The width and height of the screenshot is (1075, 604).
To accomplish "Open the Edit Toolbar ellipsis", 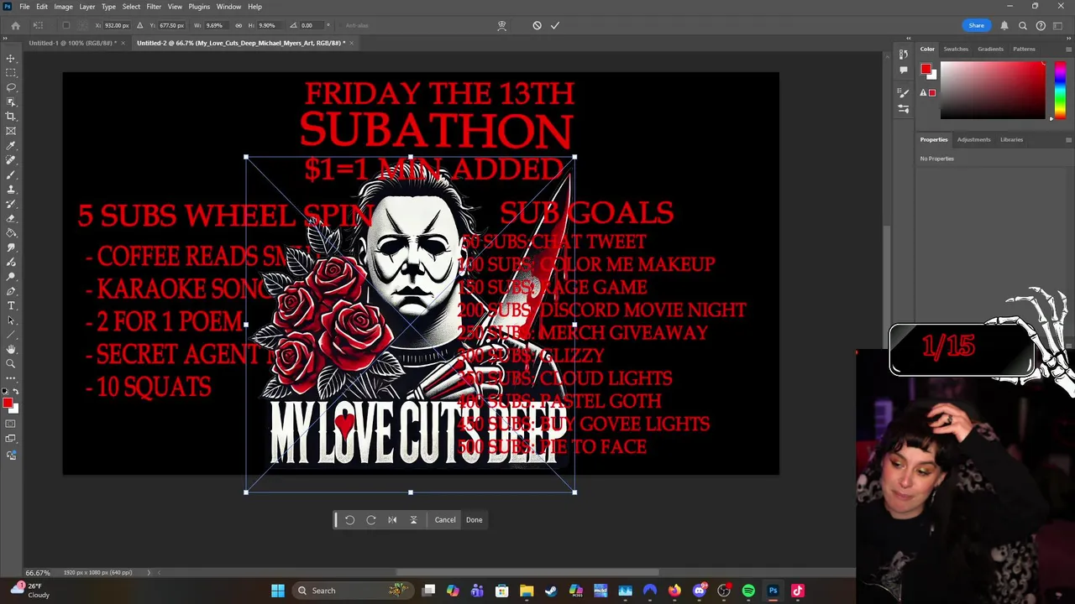I will pyautogui.click(x=11, y=377).
